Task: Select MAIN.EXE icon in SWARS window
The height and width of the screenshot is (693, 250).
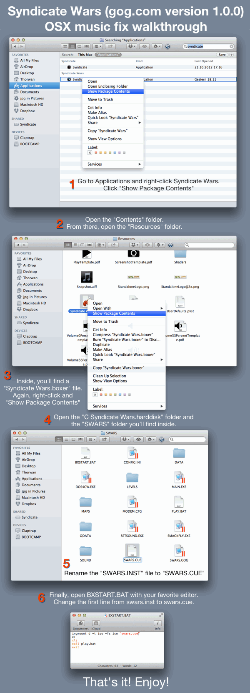Action: click(179, 477)
